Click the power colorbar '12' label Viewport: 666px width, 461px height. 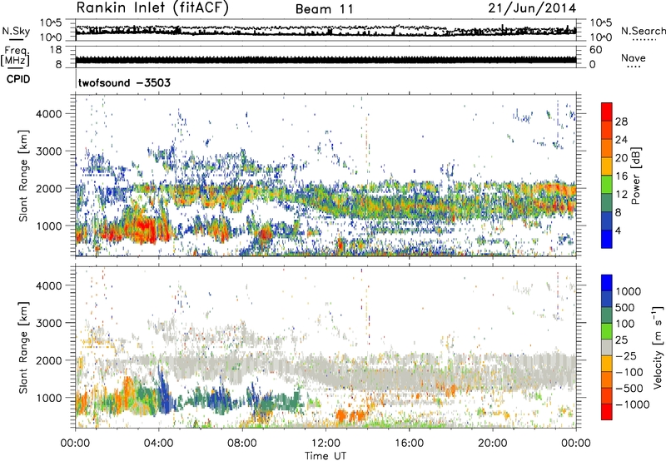pos(621,195)
